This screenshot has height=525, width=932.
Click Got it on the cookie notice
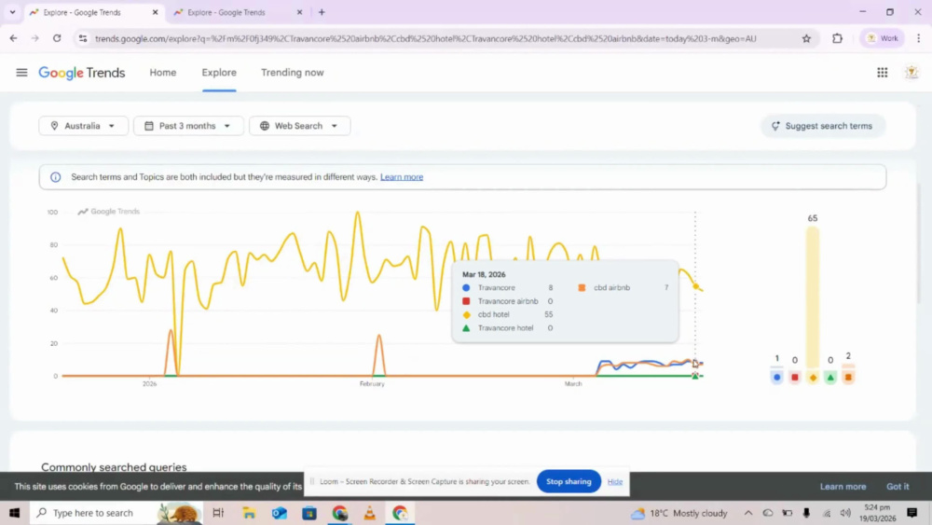coord(898,487)
